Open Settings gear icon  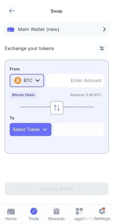click(x=102, y=211)
